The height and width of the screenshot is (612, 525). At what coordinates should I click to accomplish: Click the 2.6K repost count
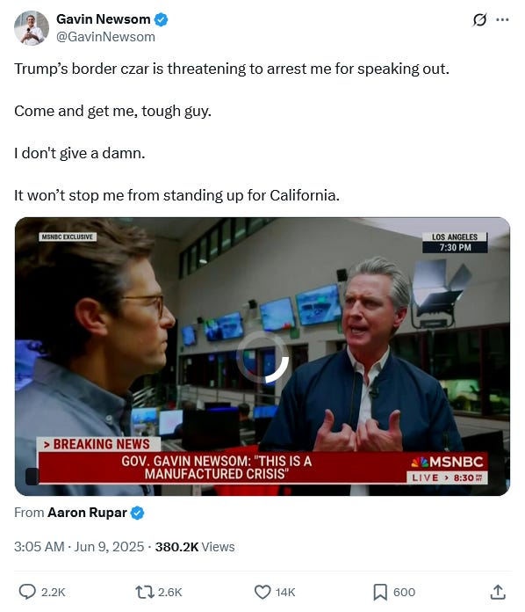(170, 592)
